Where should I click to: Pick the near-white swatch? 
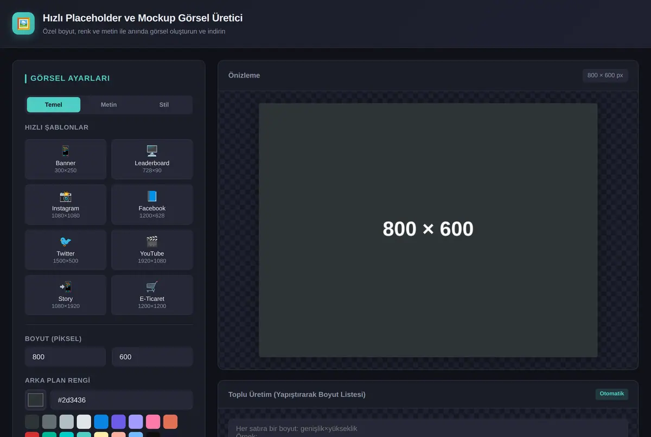pos(84,422)
